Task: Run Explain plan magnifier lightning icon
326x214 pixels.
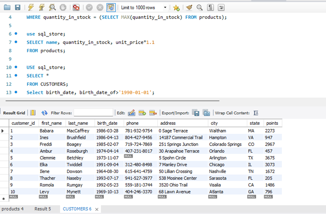Action: [x=52, y=8]
